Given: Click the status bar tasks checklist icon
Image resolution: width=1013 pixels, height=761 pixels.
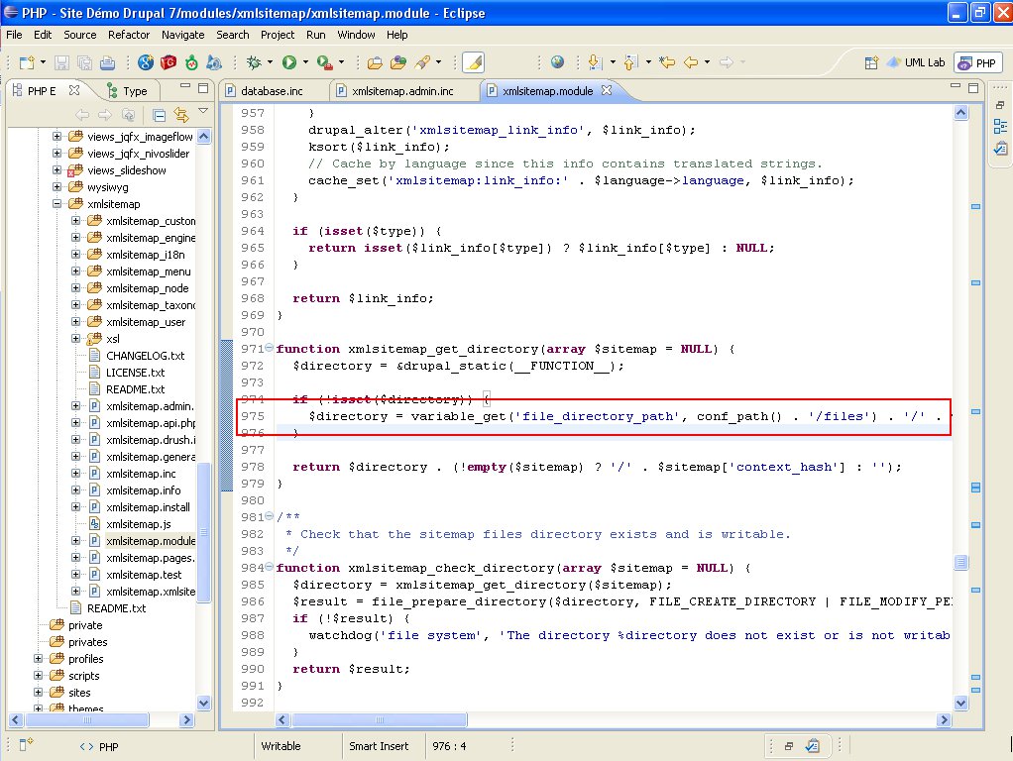Looking at the screenshot, I should [x=812, y=746].
